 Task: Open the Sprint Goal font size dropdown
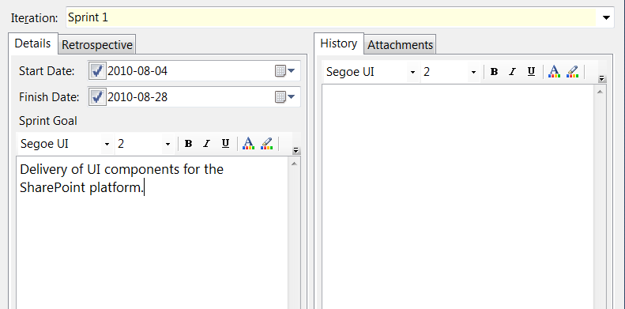[168, 144]
